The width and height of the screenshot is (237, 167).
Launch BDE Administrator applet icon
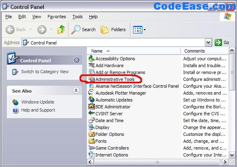[x=91, y=107]
